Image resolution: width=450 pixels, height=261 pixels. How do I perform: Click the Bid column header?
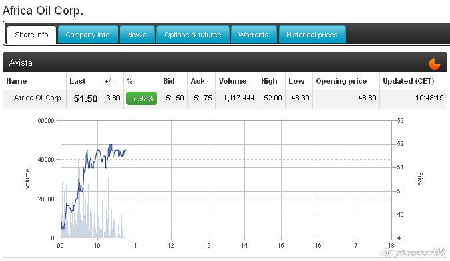click(x=169, y=81)
